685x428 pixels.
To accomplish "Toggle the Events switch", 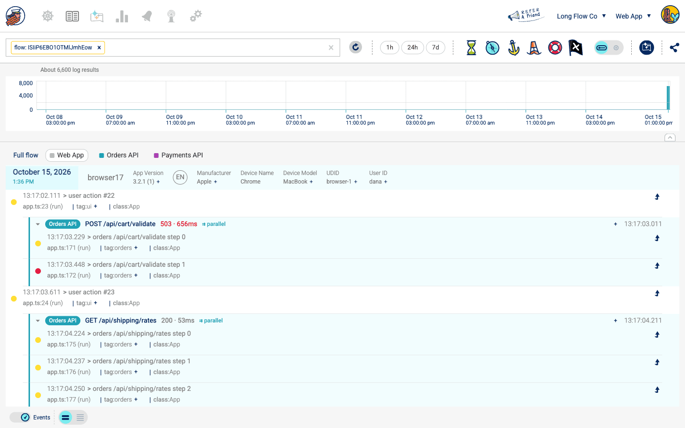I will [20, 417].
